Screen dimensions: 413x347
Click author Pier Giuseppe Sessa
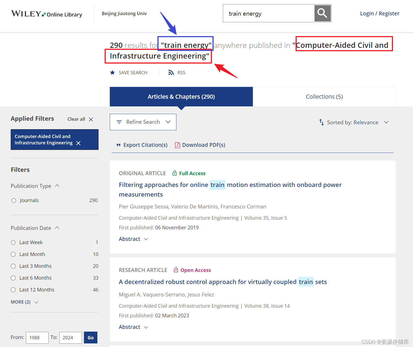click(x=144, y=206)
